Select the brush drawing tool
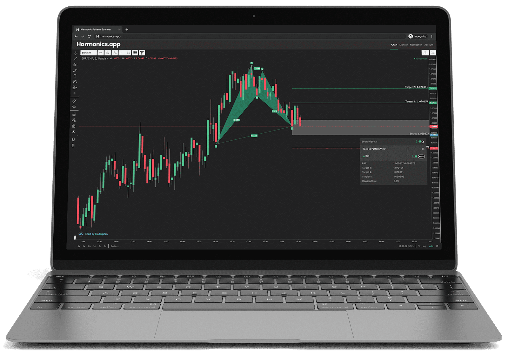Image resolution: width=508 pixels, height=356 pixels. point(75,70)
